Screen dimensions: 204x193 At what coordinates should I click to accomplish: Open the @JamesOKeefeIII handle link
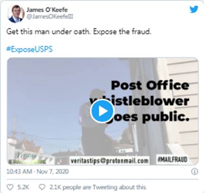[50, 17]
